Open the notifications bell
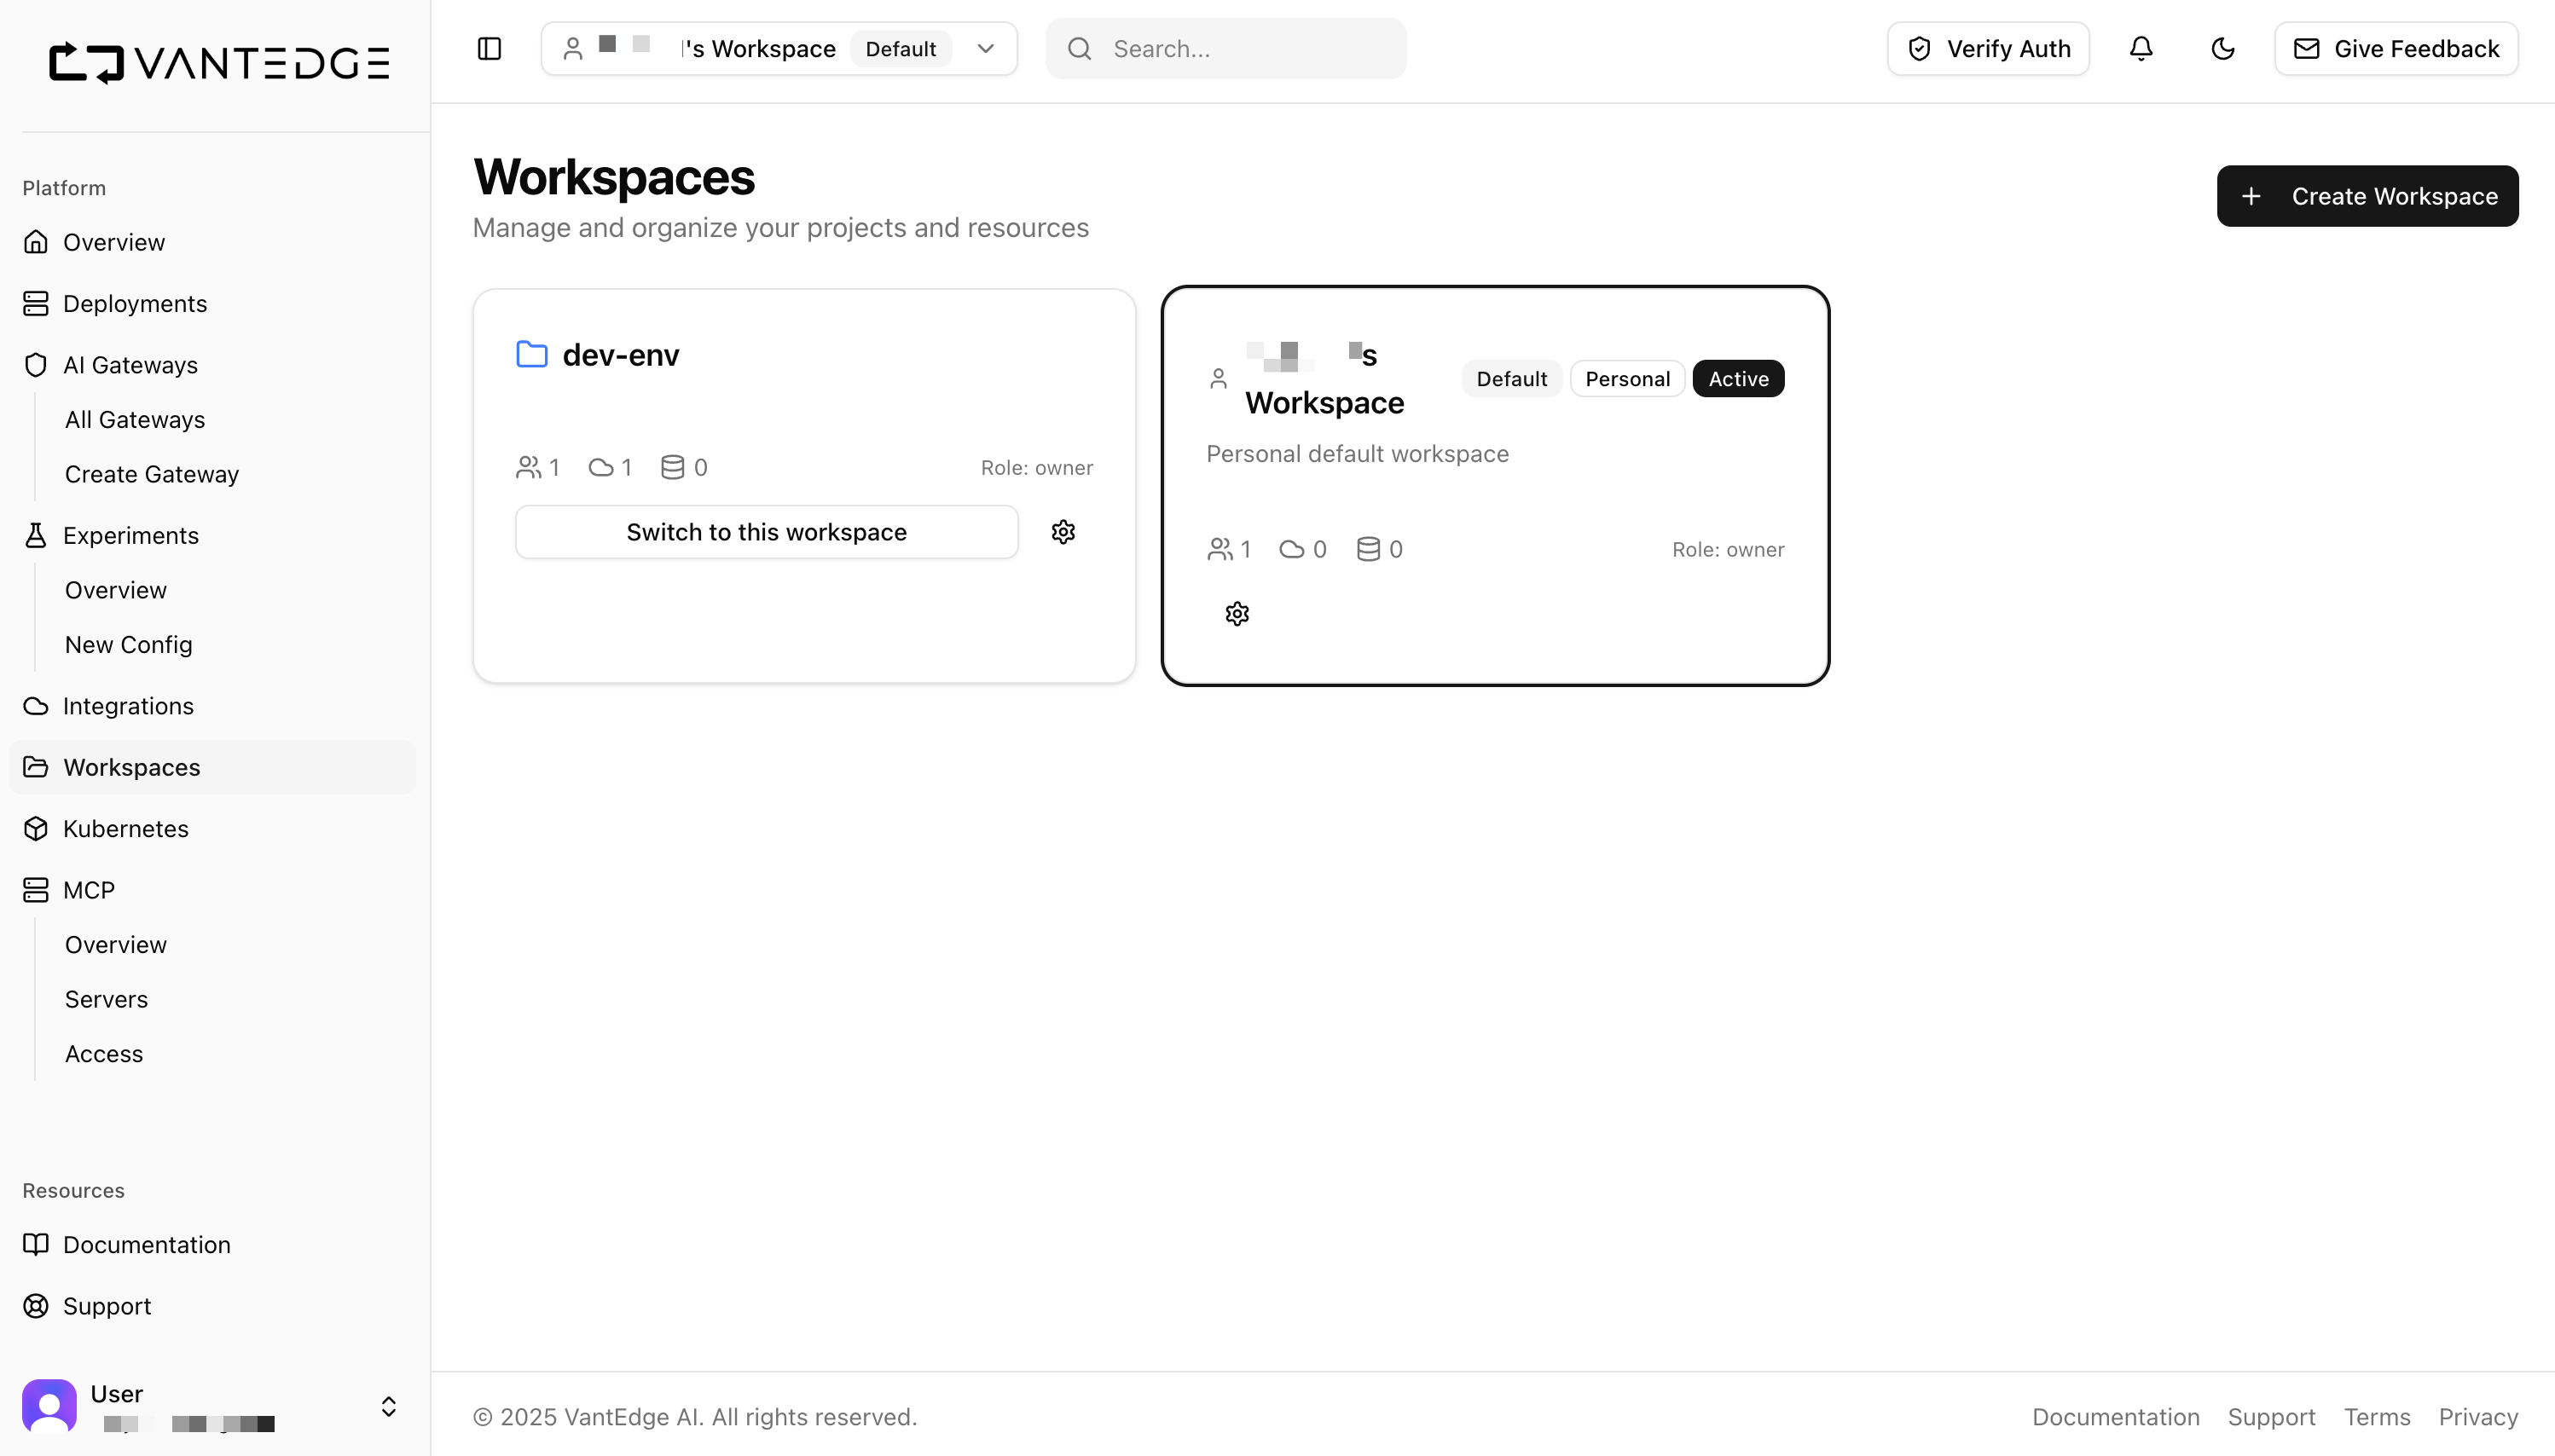 tap(2141, 48)
